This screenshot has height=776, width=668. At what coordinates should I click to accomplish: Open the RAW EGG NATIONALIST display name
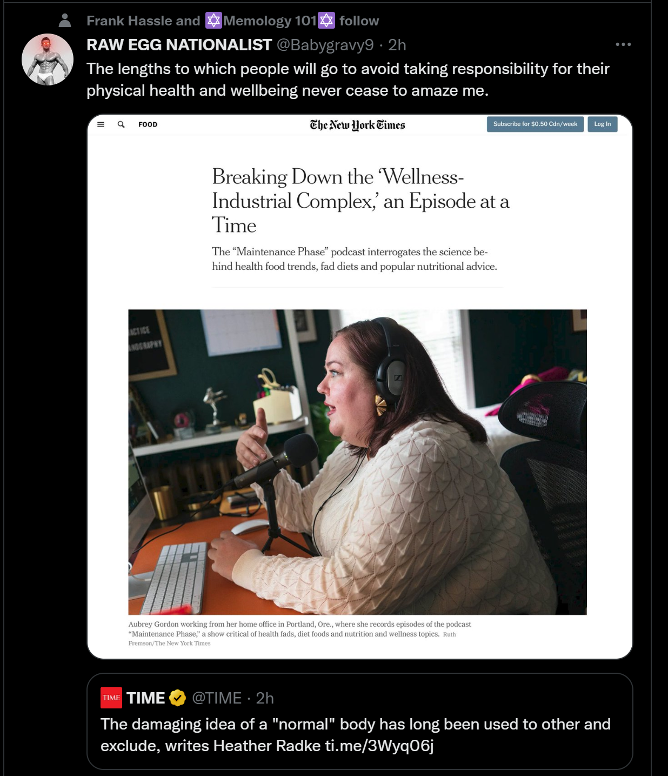click(x=179, y=44)
